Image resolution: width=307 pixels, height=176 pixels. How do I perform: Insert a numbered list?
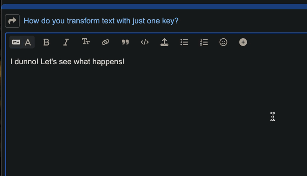pyautogui.click(x=204, y=42)
